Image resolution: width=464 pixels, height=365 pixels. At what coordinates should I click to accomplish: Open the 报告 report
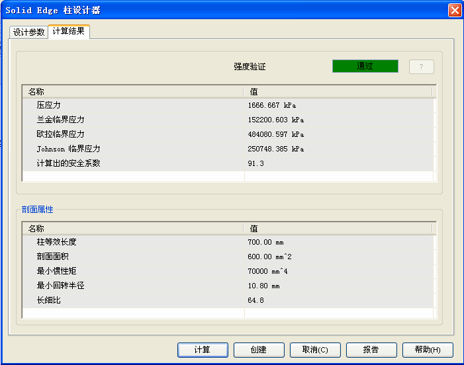point(371,350)
